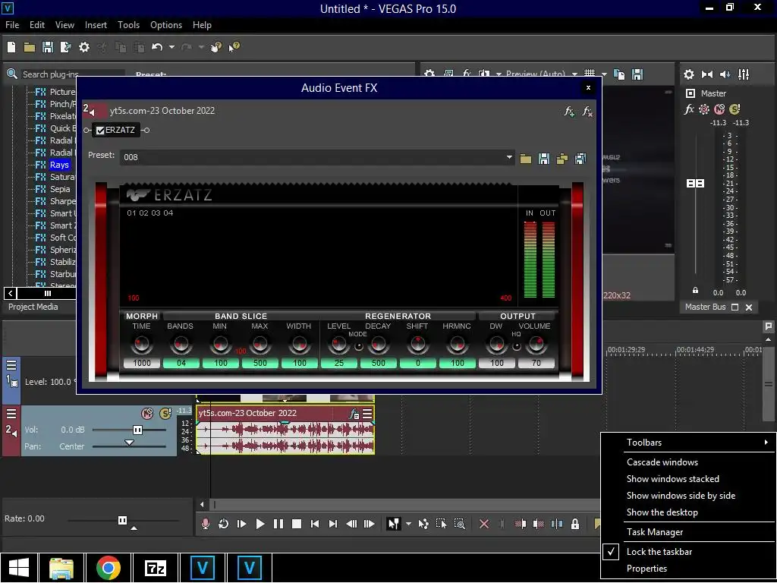Solo the Master bus
The image size is (777, 583).
tap(735, 109)
